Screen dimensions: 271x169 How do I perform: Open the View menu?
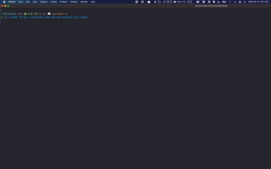[x=35, y=2]
